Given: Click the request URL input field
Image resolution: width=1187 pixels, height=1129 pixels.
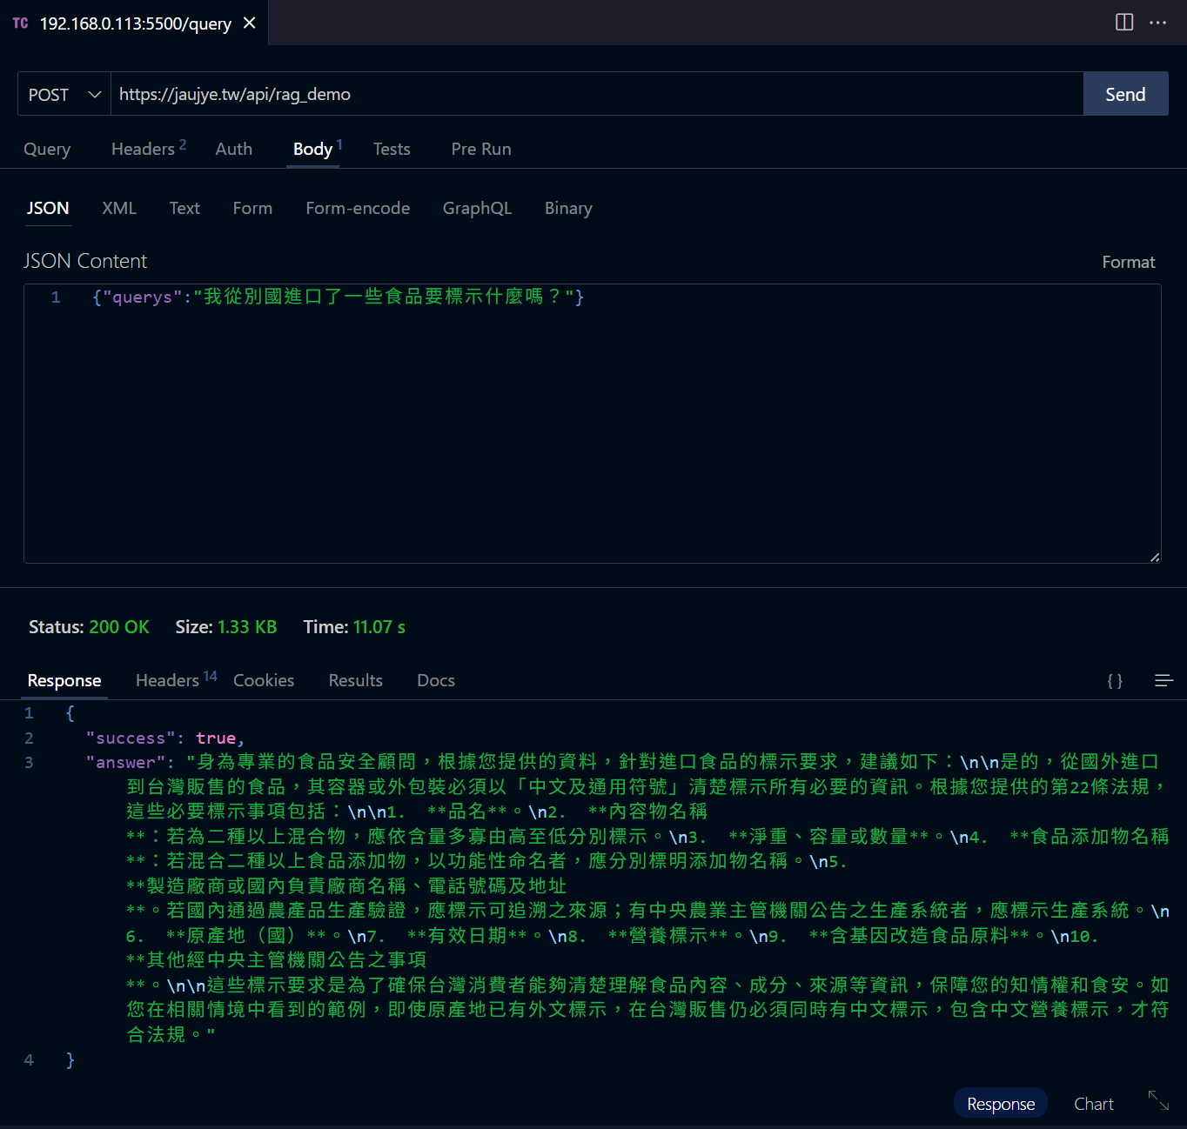Looking at the screenshot, I should [x=597, y=94].
